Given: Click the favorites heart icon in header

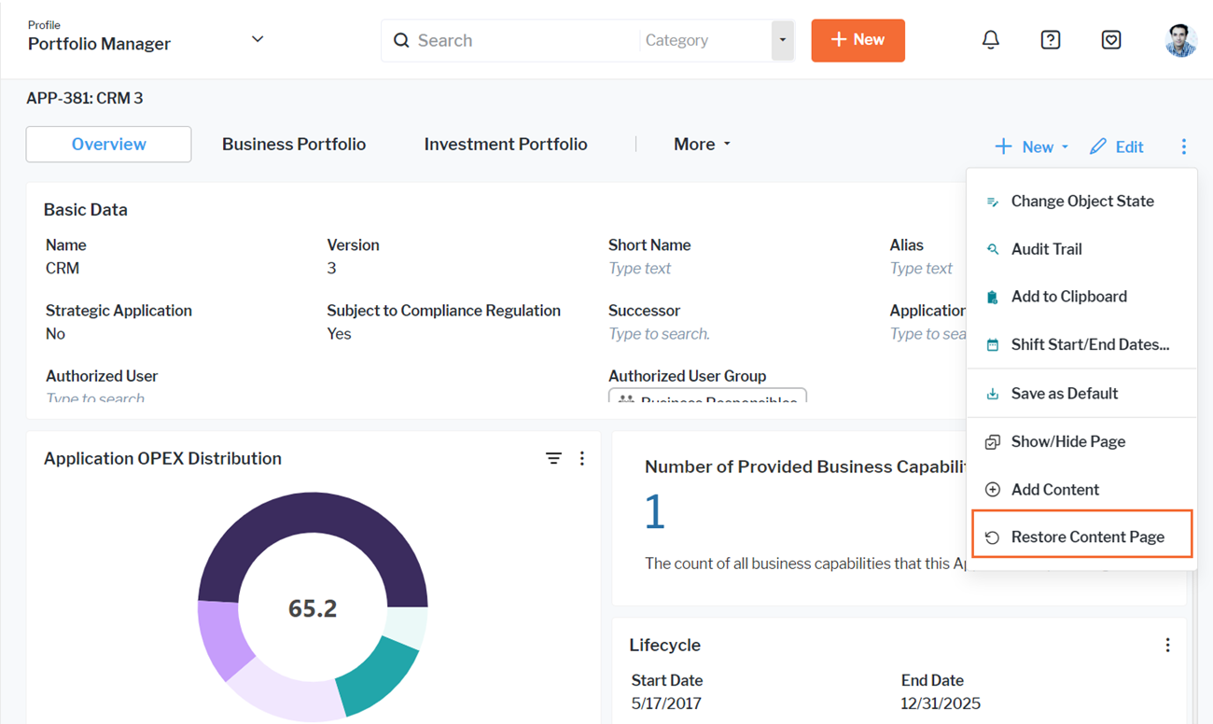Looking at the screenshot, I should click(x=1110, y=40).
